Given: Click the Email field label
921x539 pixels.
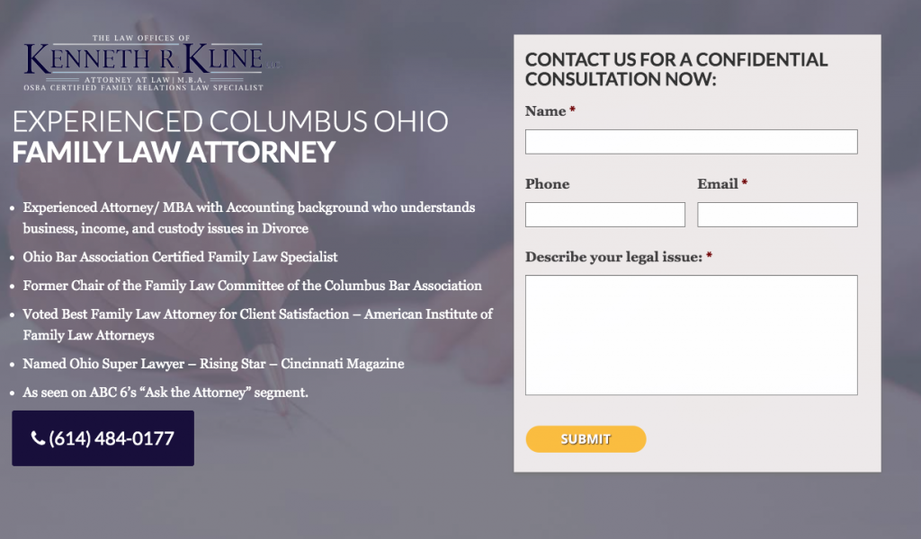Looking at the screenshot, I should click(x=718, y=184).
